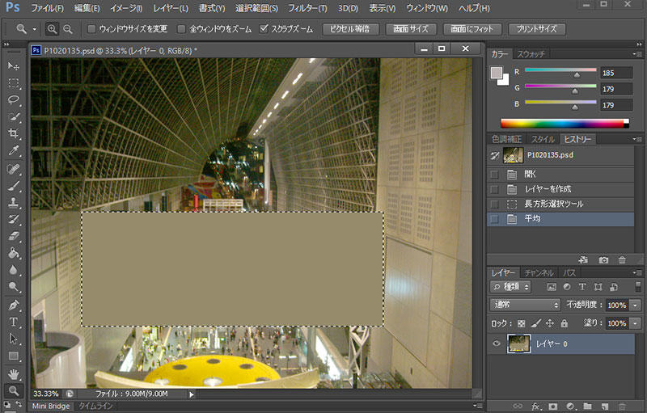This screenshot has width=647, height=413.
Task: Click the zoom-in magnifier in options bar
Action: tap(52, 29)
